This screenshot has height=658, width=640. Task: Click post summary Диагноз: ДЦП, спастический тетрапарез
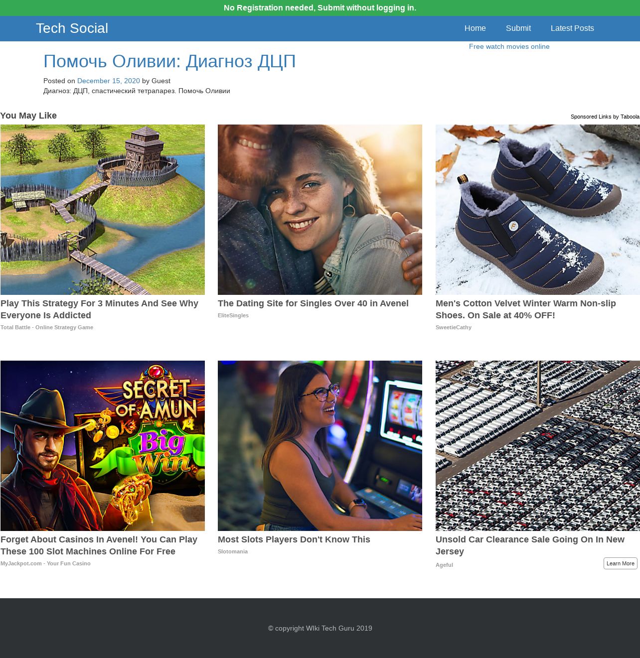[x=137, y=91]
